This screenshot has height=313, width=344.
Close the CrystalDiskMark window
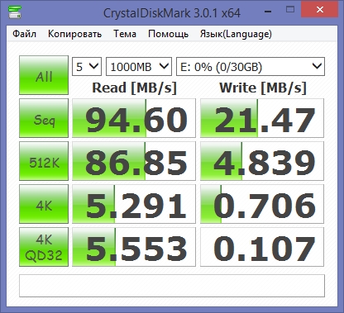[x=320, y=10]
